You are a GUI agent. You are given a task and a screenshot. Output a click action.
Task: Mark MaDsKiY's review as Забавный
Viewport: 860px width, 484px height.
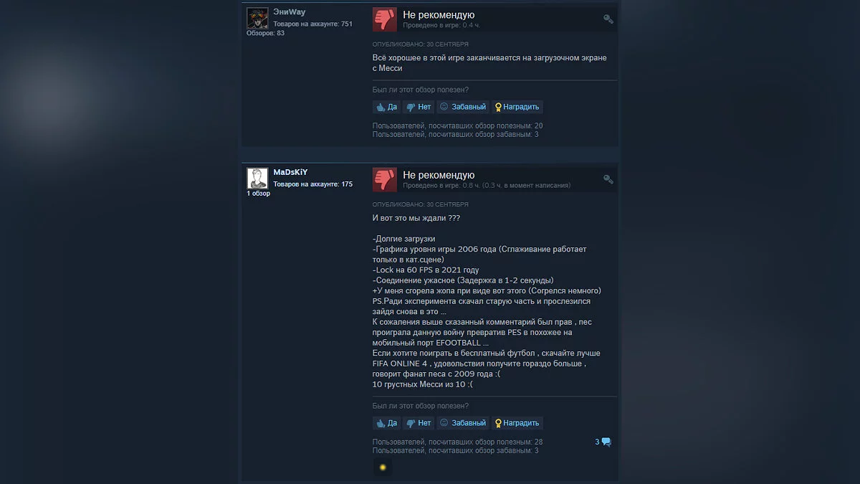click(463, 423)
